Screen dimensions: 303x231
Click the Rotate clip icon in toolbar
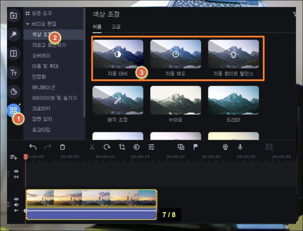pyautogui.click(x=107, y=147)
